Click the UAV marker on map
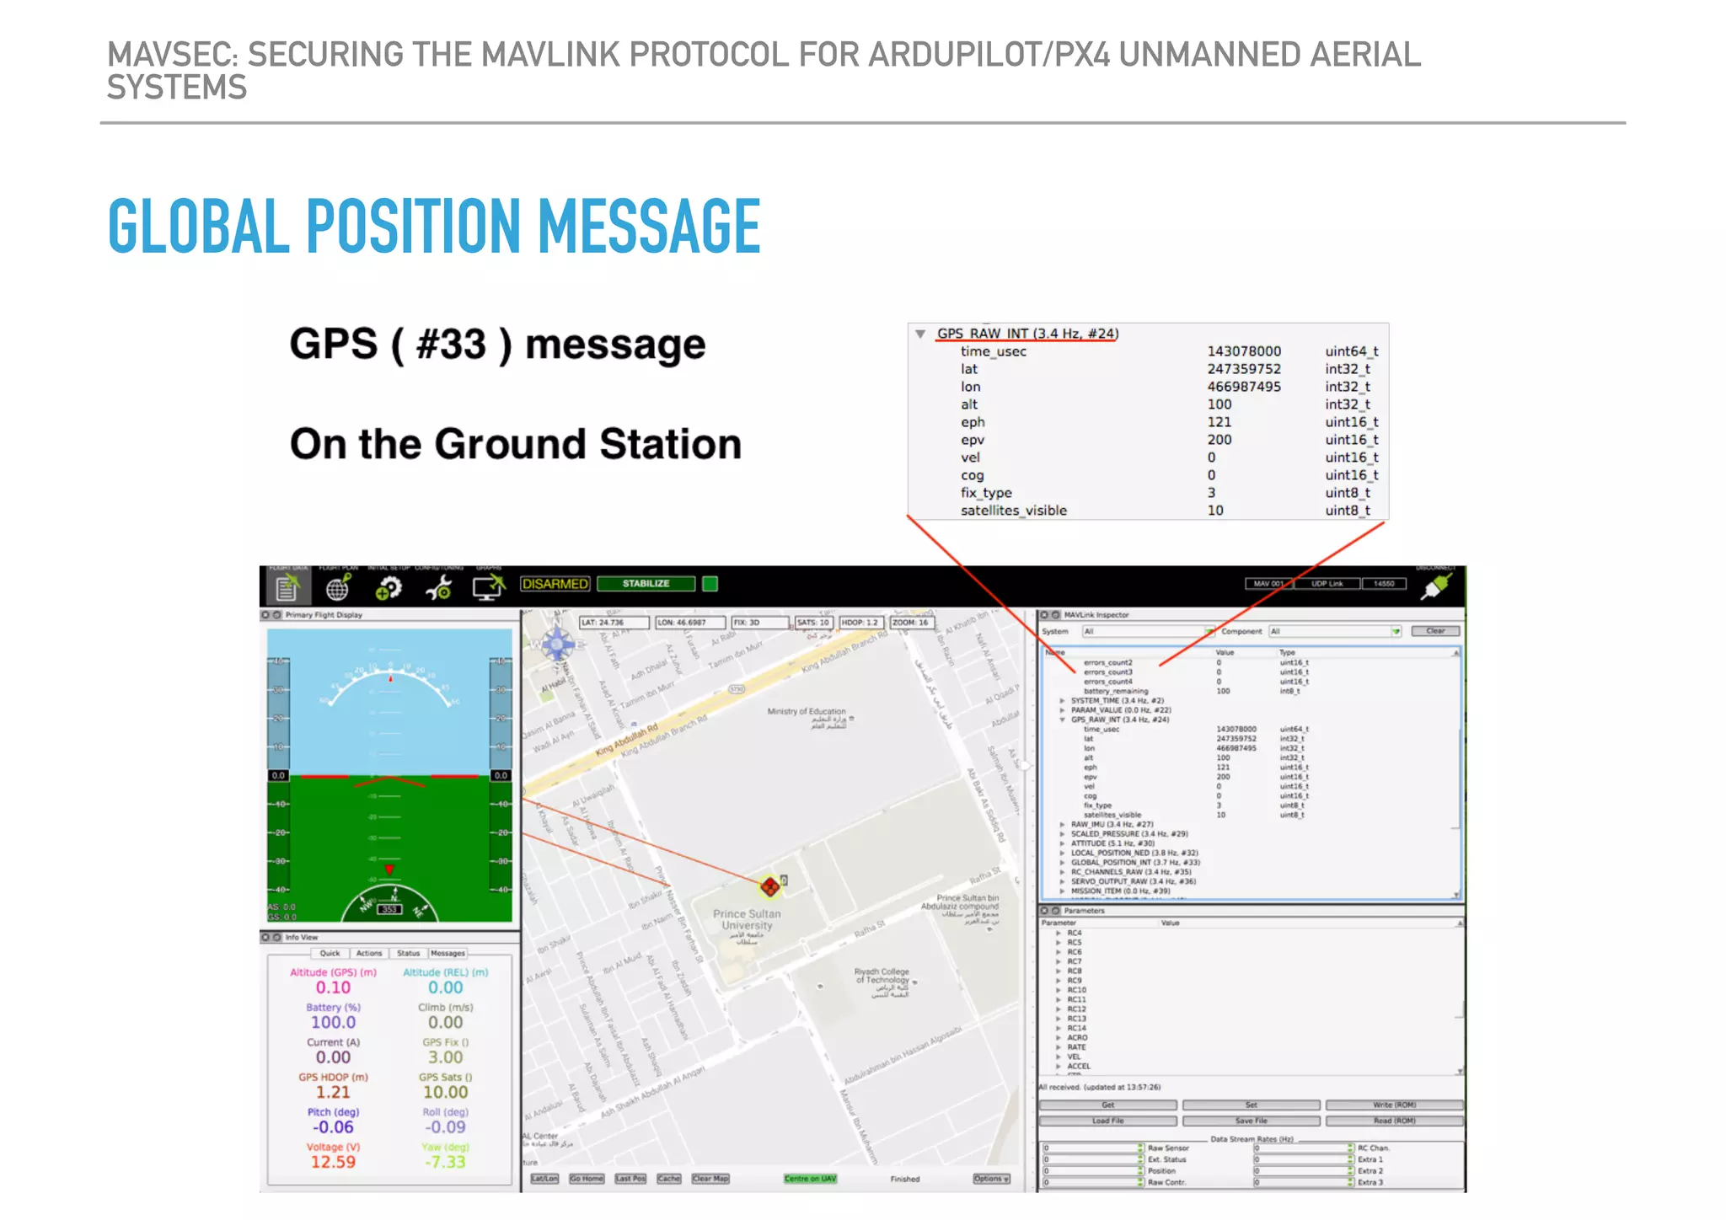The width and height of the screenshot is (1726, 1220). 769,886
